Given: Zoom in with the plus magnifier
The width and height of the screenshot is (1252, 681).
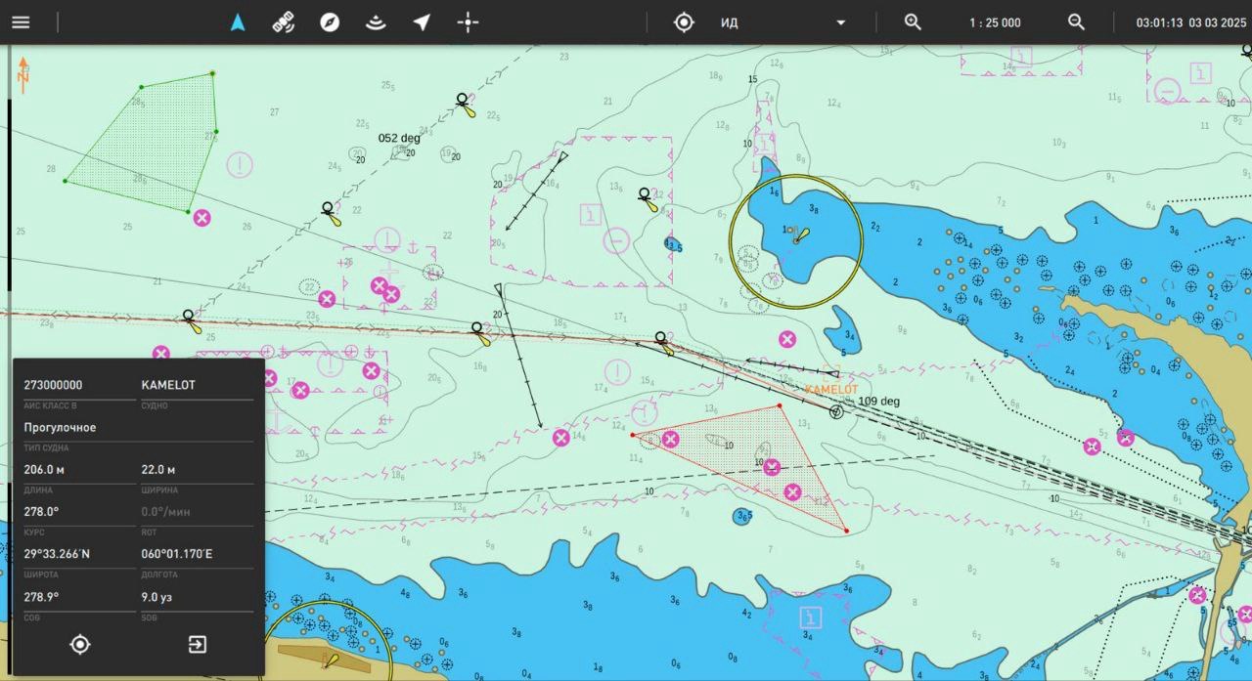Looking at the screenshot, I should (x=913, y=22).
